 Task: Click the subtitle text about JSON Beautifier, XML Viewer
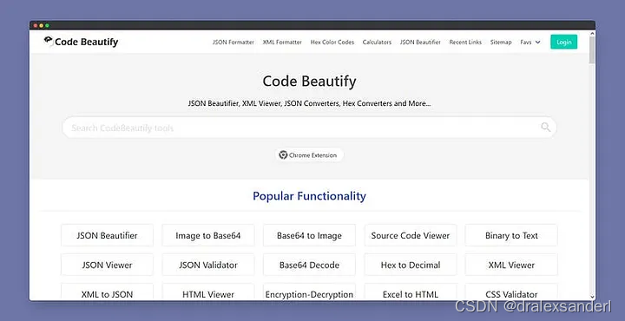[309, 103]
